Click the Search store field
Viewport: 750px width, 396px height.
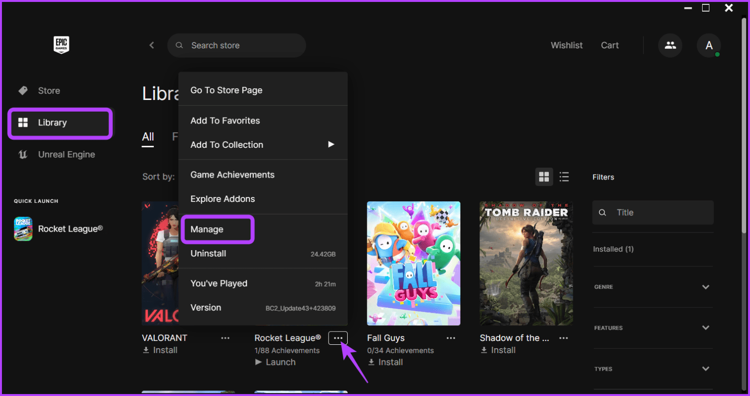pyautogui.click(x=237, y=45)
